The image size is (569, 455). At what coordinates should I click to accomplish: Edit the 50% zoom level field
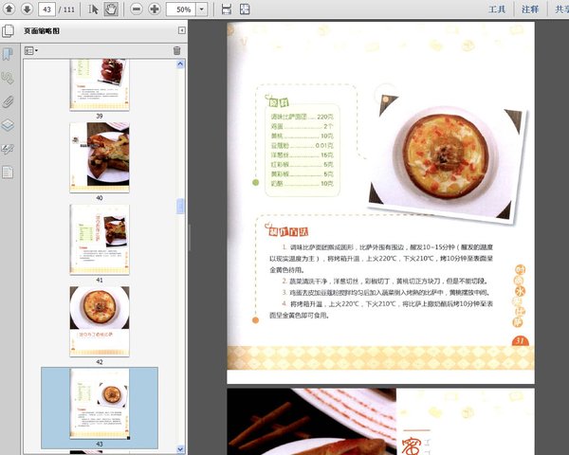click(181, 9)
